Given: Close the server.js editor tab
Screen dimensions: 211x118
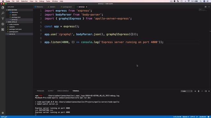Looking at the screenshot, I should 86,7.
